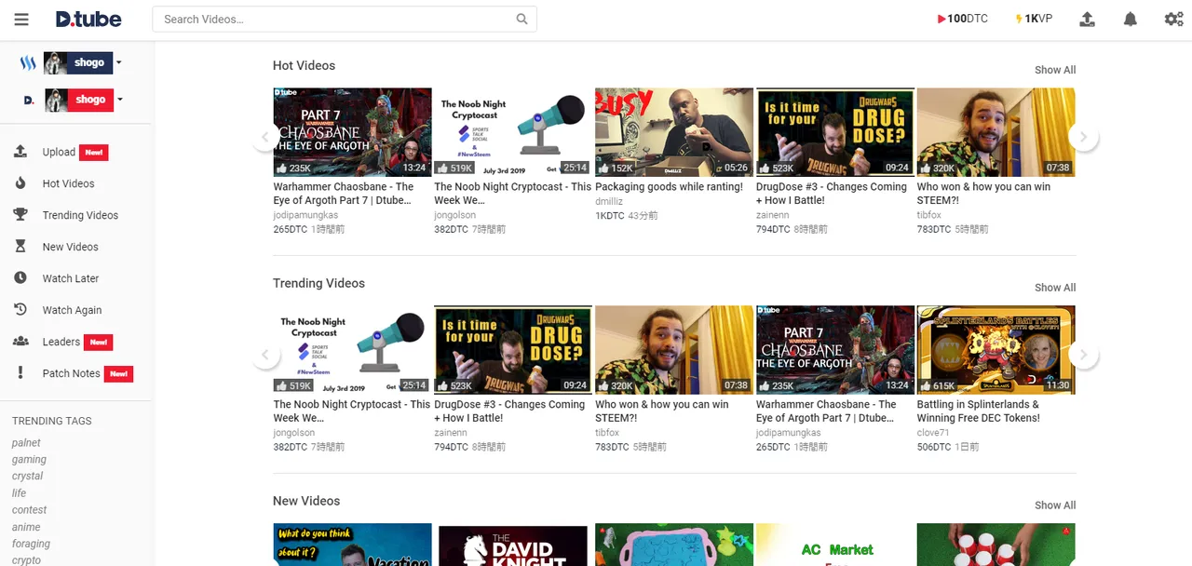Click the 615K like badge on Splinterlands video

pyautogui.click(x=939, y=385)
